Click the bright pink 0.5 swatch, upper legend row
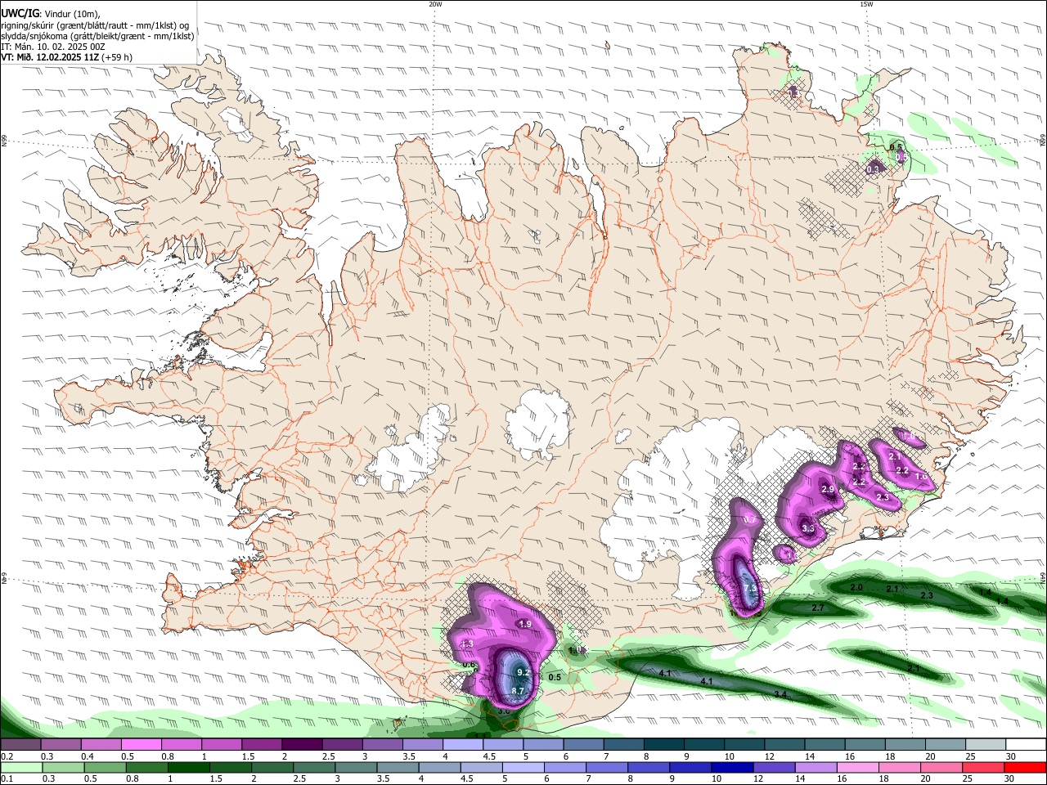This screenshot has height=785, width=1047. click(x=141, y=745)
